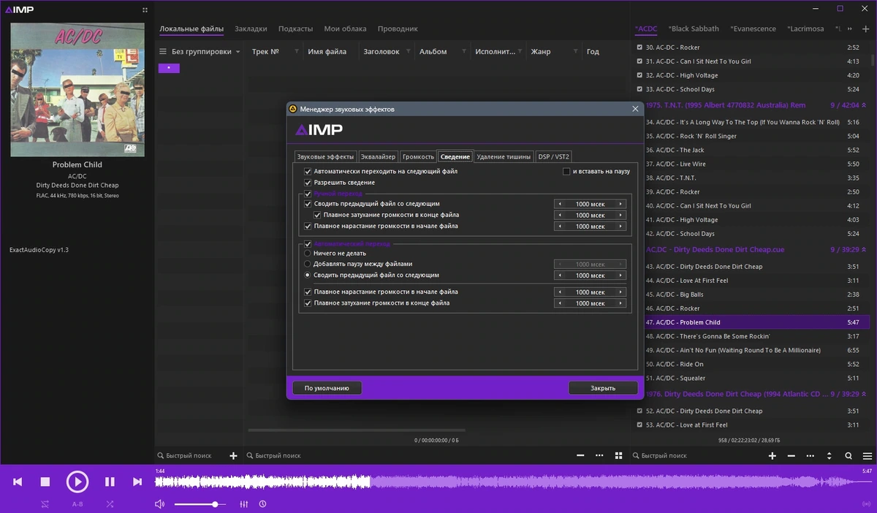Stop playback with the square button

45,482
